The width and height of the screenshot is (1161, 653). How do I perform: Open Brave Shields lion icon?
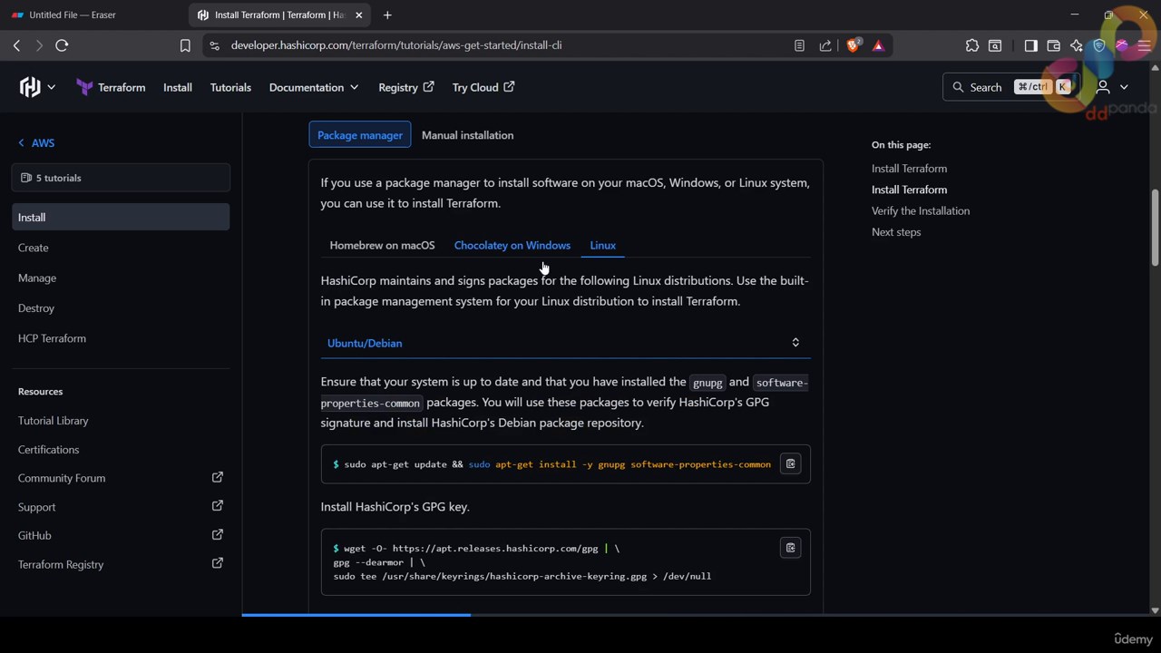[x=853, y=45]
